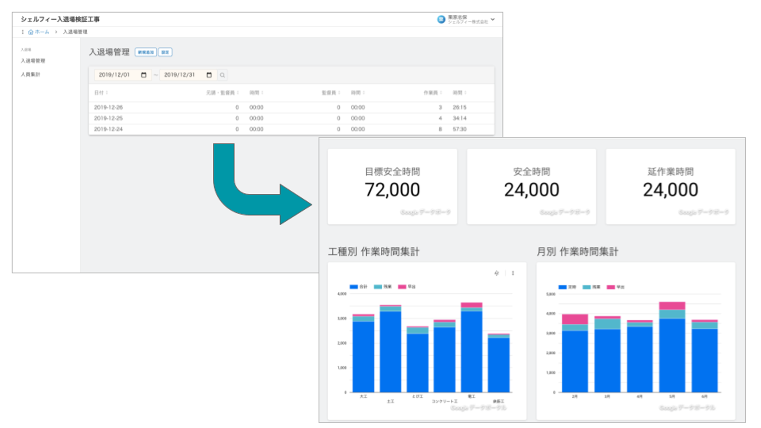This screenshot has height=428, width=761.
Task: Sort the table by the 日付 column
Action: [x=100, y=92]
